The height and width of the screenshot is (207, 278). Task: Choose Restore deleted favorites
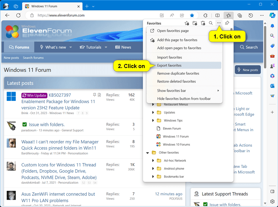coord(184,81)
